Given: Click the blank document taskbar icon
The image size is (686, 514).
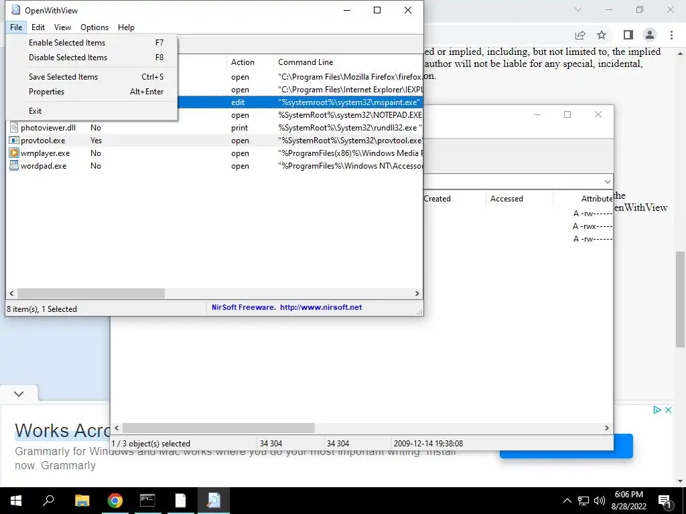Looking at the screenshot, I should (x=180, y=501).
